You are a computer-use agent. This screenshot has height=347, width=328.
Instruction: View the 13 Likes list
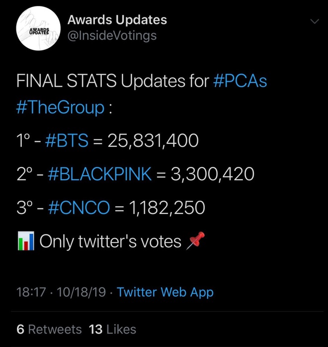(x=112, y=329)
